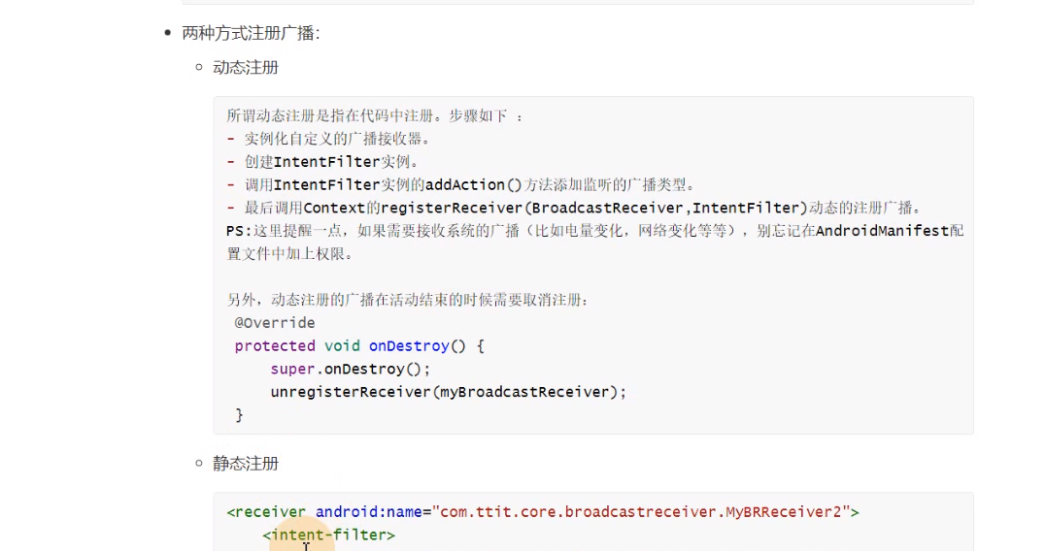Image resolution: width=1046 pixels, height=551 pixels.
Task: Click the '<intent-filter>' XML tag
Action: 328,535
